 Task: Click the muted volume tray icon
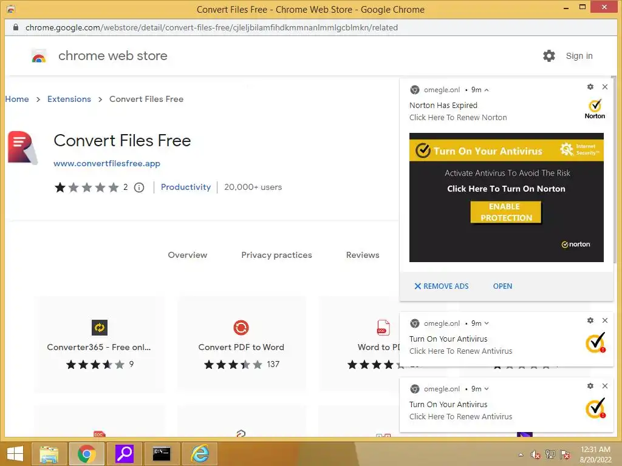pos(536,454)
